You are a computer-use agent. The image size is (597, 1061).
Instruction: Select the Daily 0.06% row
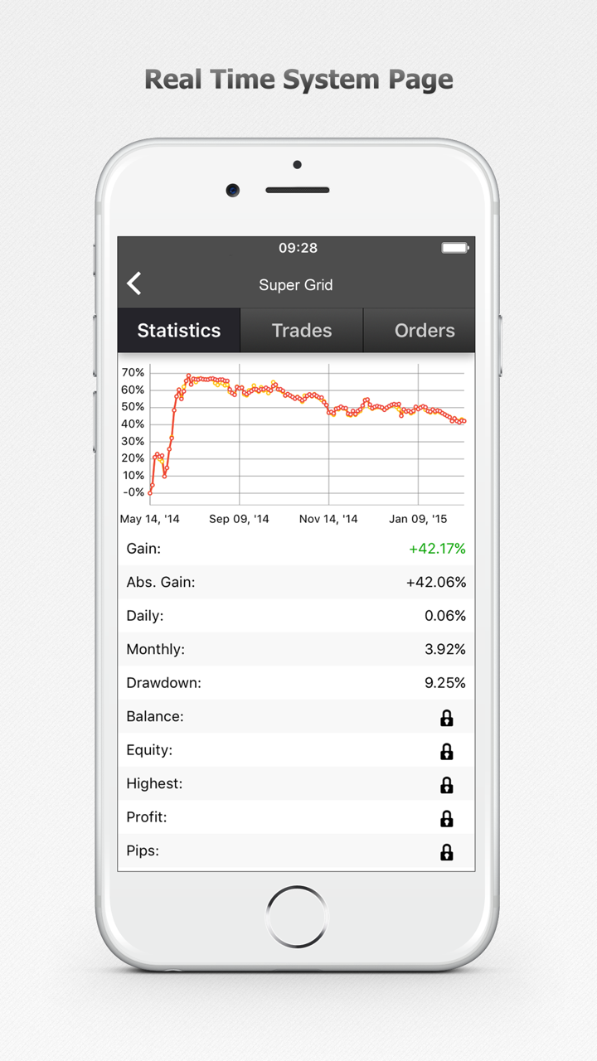coord(296,616)
